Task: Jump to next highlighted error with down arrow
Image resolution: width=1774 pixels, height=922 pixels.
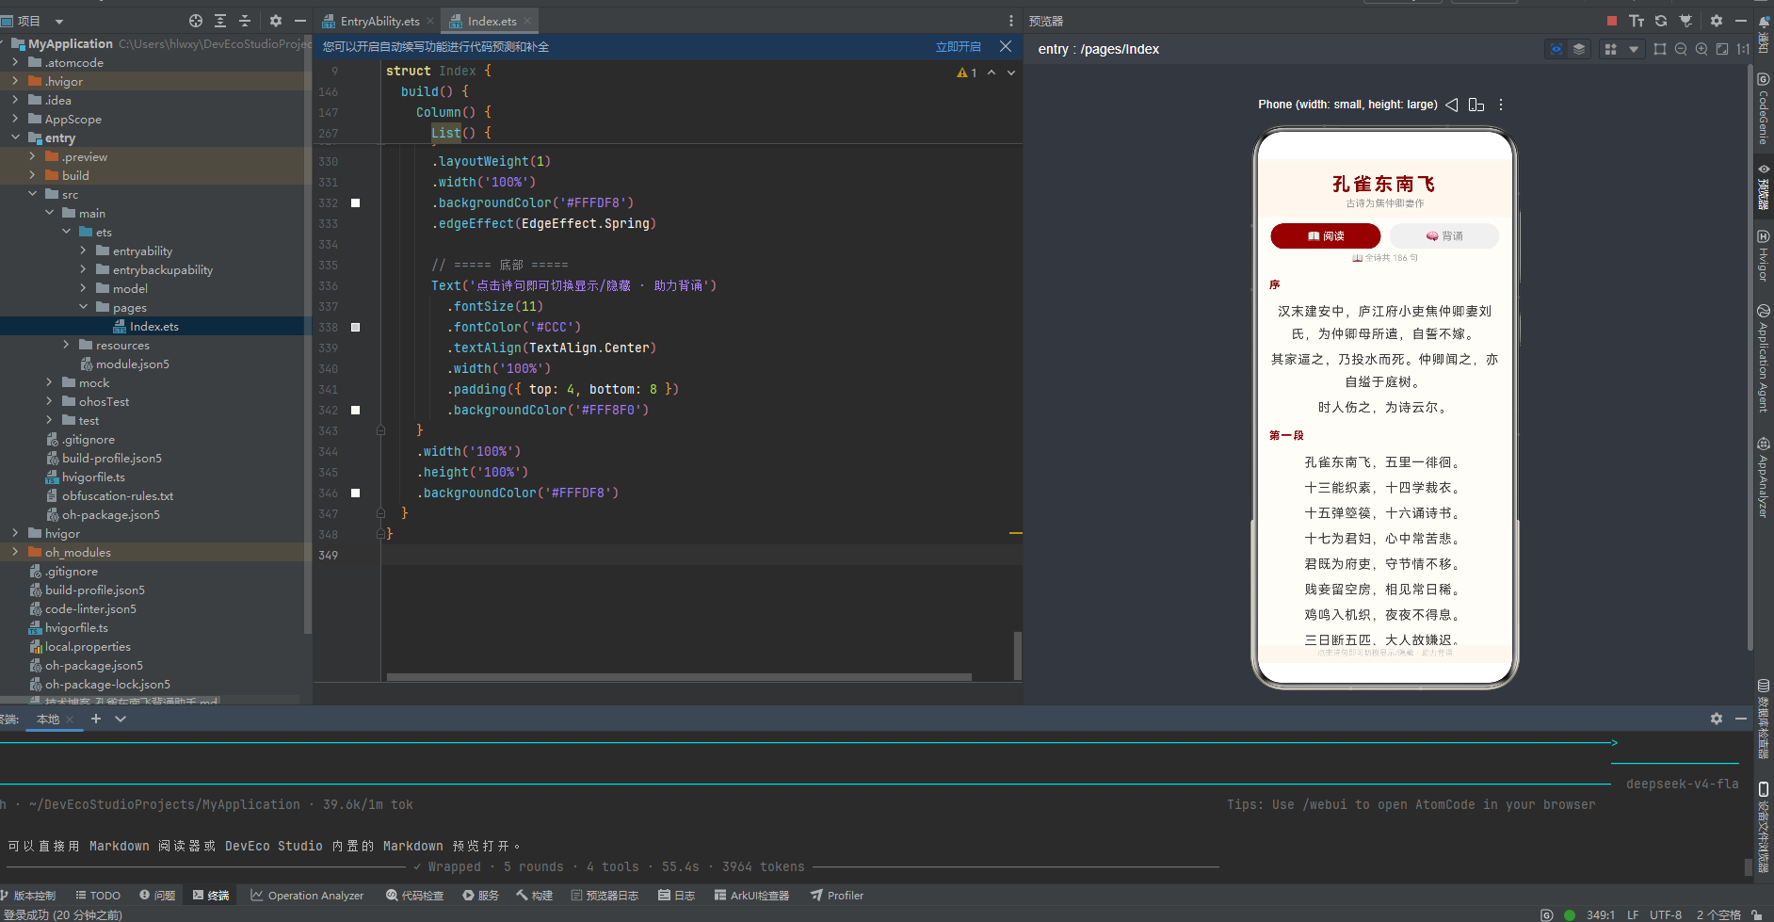Action: point(1011,73)
